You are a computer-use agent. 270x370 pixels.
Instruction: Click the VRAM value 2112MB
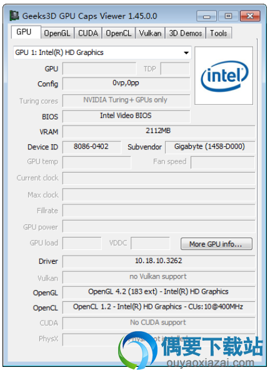coord(159,131)
